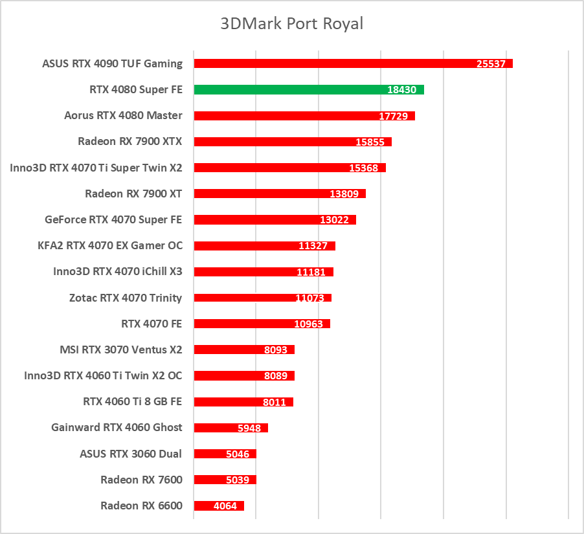
Task: Click the RTX 4070 FE category label
Action: click(152, 324)
